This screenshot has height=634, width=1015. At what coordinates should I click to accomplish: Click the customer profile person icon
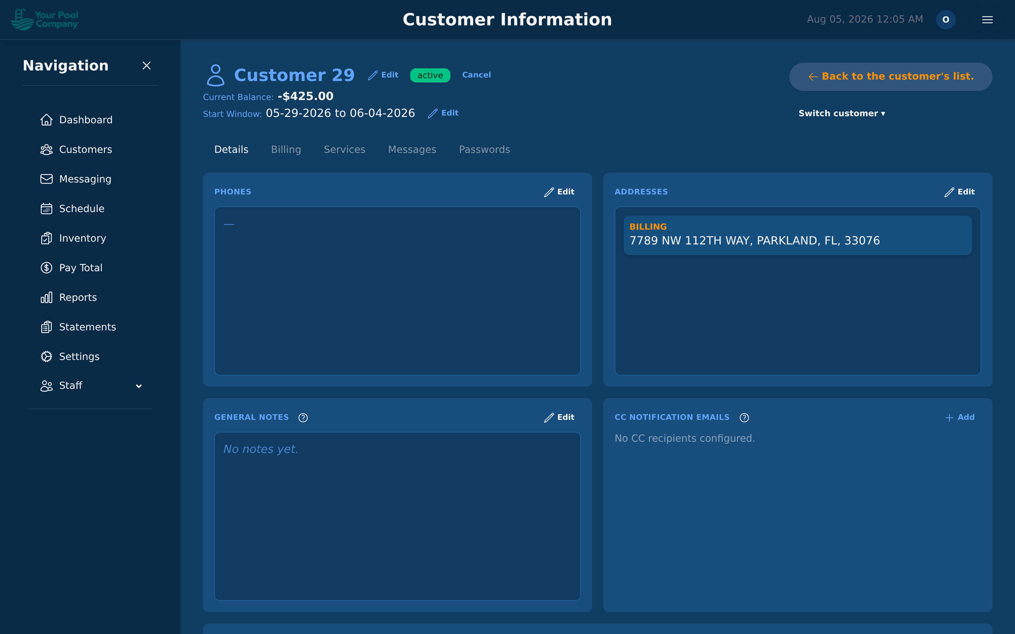click(x=216, y=75)
